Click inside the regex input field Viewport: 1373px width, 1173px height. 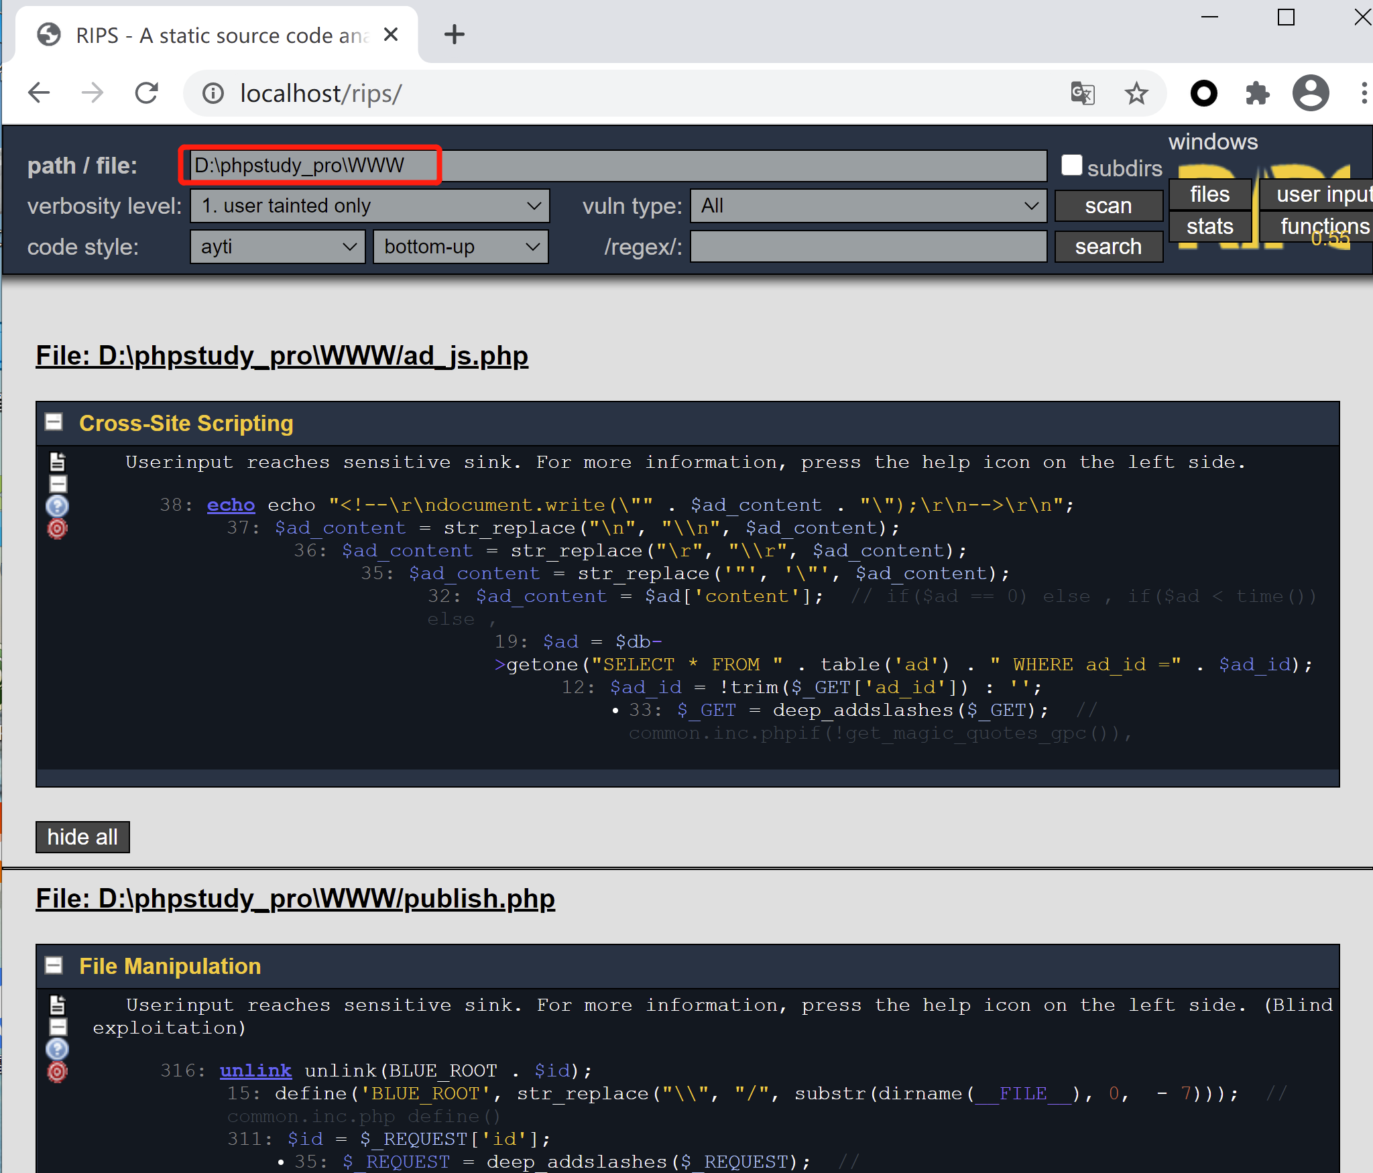click(x=866, y=247)
